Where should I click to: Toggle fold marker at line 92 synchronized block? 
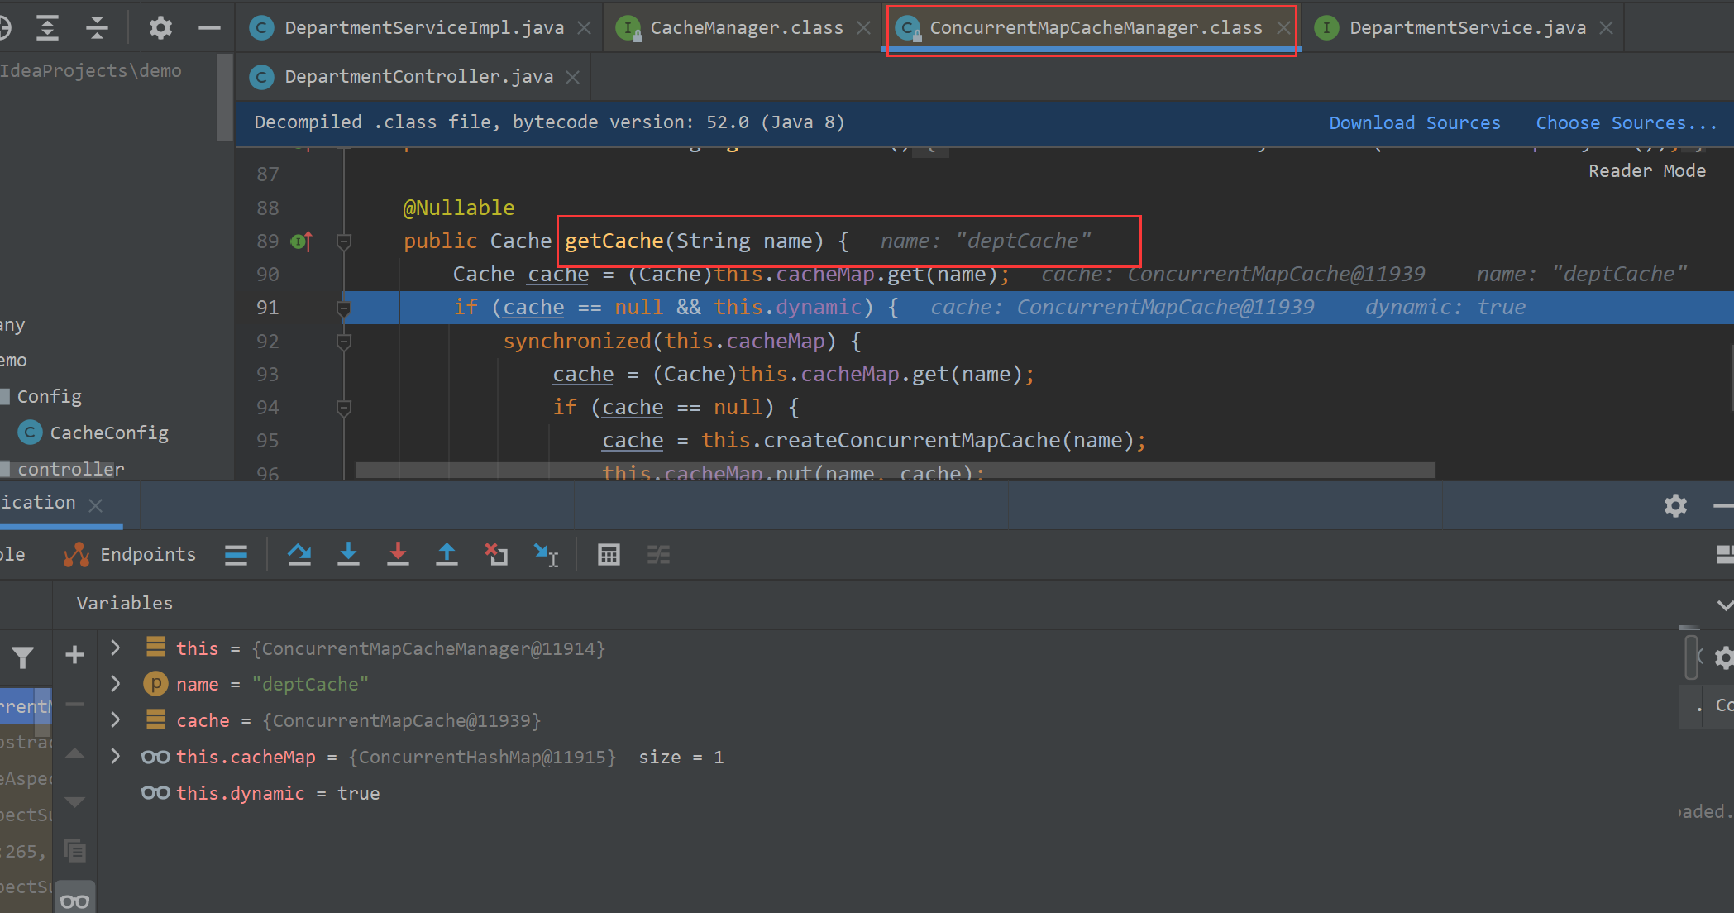(344, 342)
